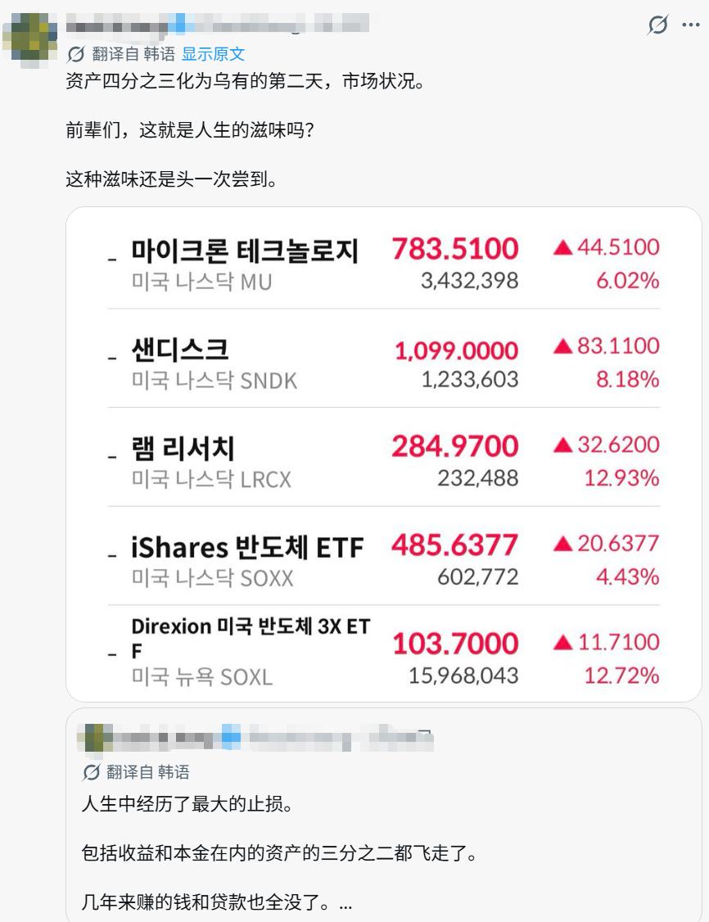The width and height of the screenshot is (709, 922).
Task: Click the red up-triangle beside 20.6377
Action: coord(562,544)
